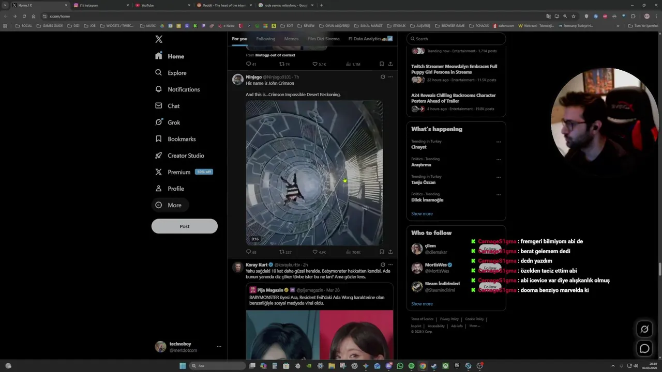This screenshot has height=372, width=662.
Task: Click the X search field
Action: 456,39
